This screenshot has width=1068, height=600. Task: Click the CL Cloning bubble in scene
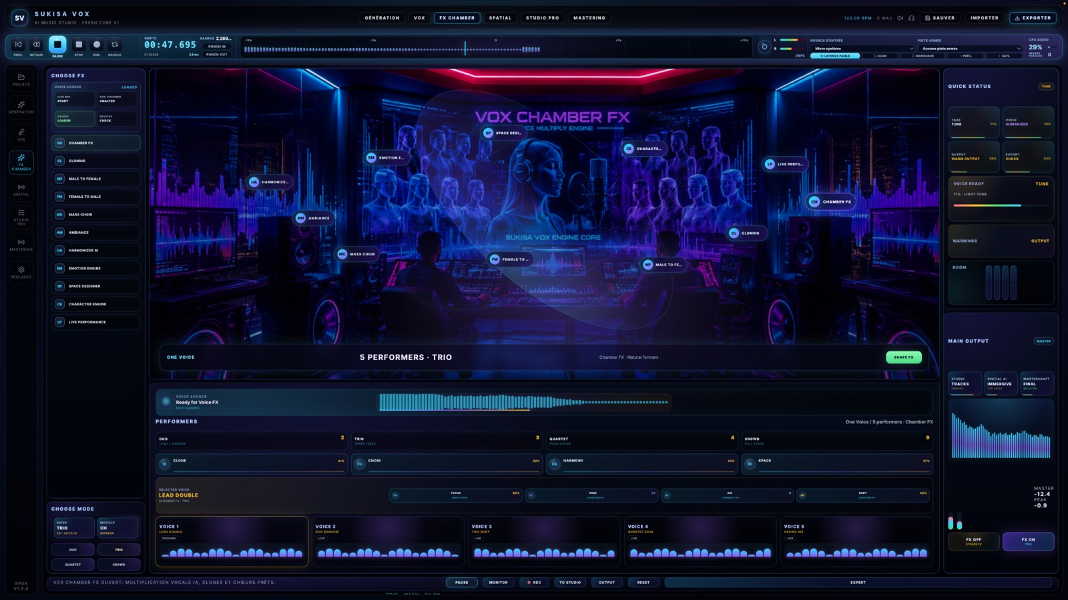746,233
